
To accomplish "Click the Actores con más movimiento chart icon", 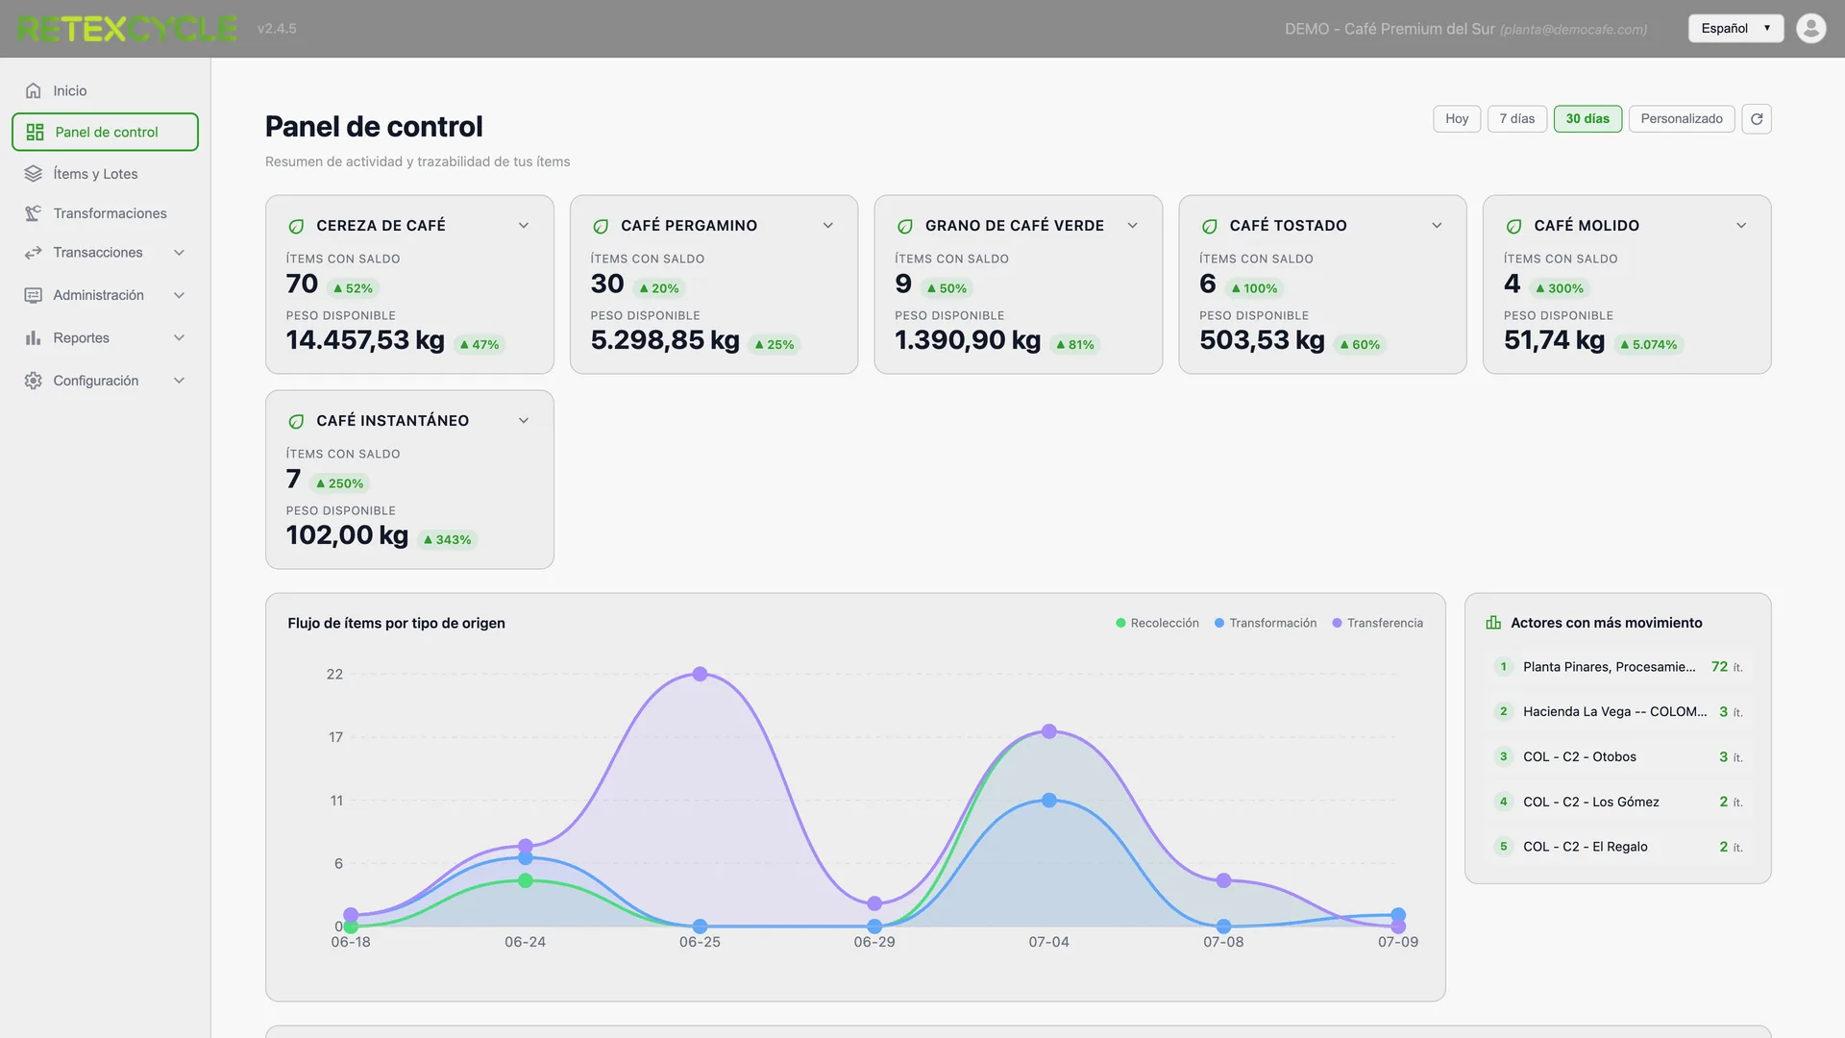I will [1493, 623].
